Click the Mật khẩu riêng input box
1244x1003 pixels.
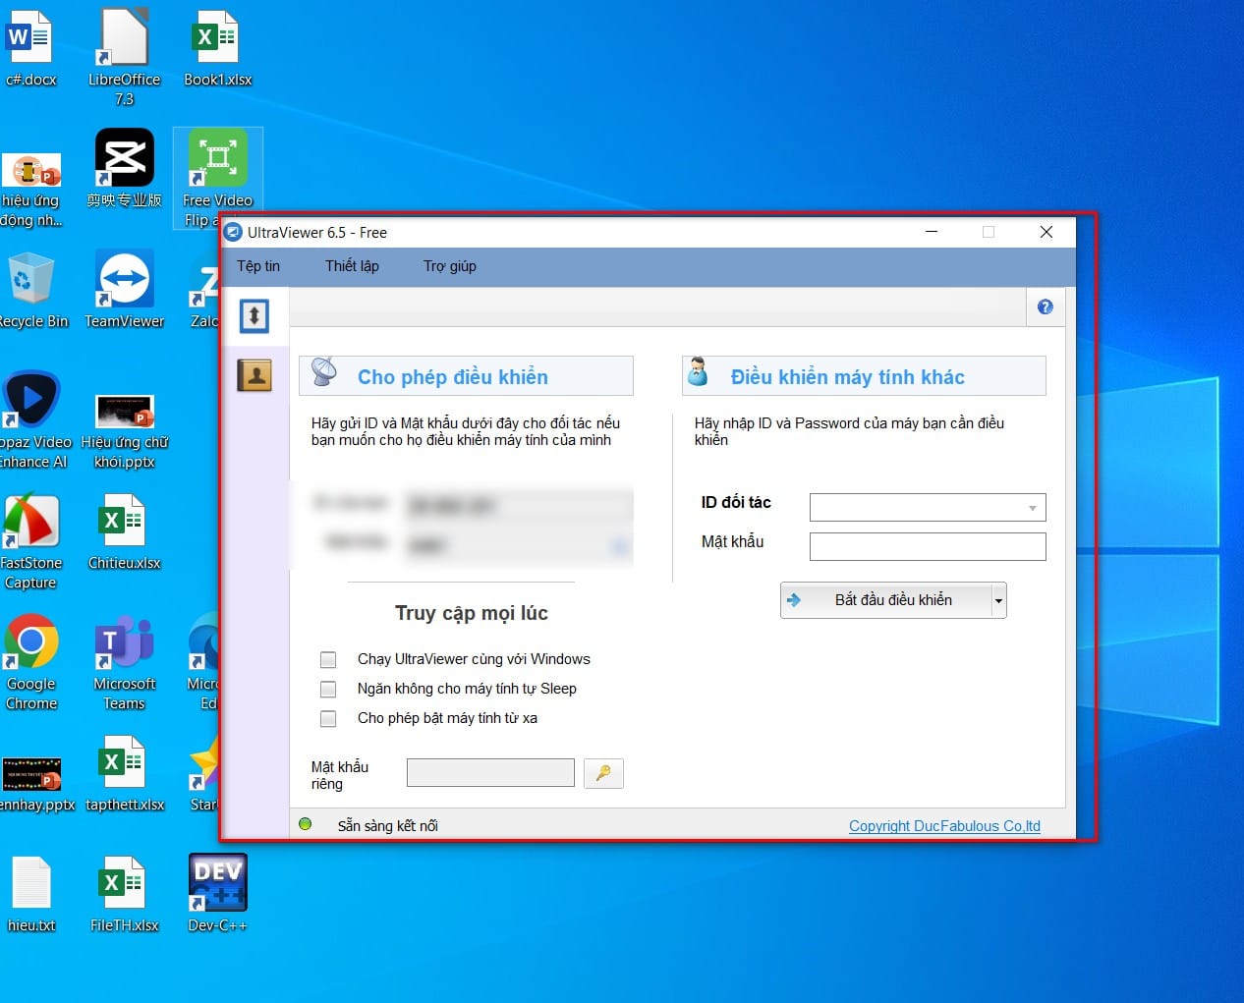coord(490,772)
